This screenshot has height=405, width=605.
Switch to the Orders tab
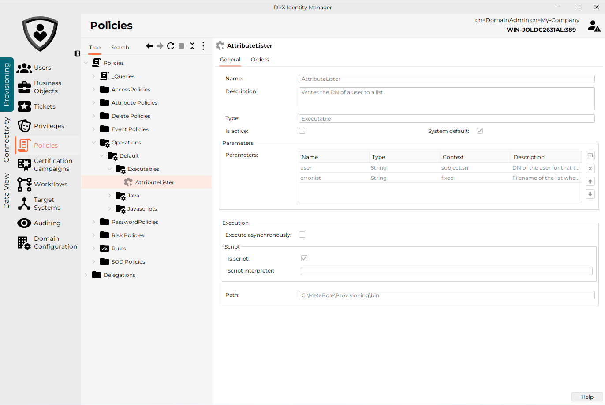260,60
